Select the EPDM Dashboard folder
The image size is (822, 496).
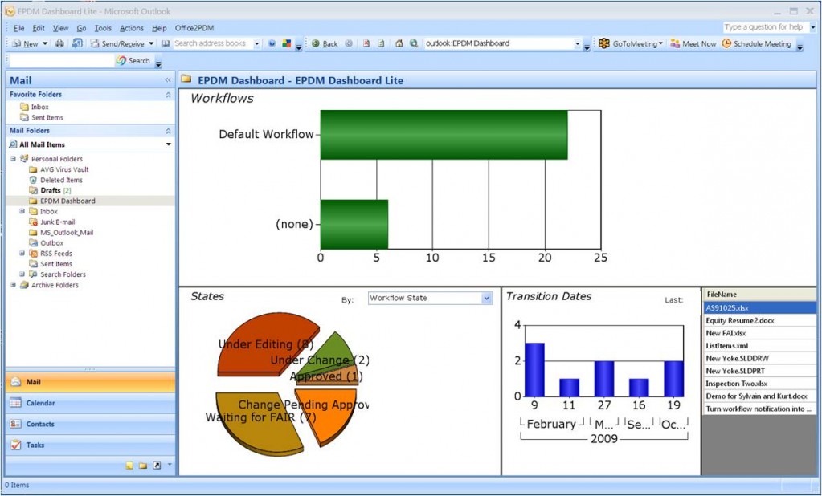click(x=68, y=201)
